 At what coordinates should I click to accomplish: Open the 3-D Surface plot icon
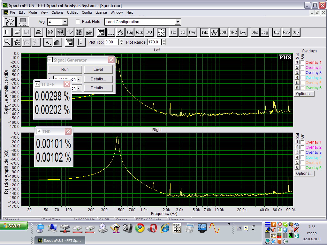tap(89, 32)
